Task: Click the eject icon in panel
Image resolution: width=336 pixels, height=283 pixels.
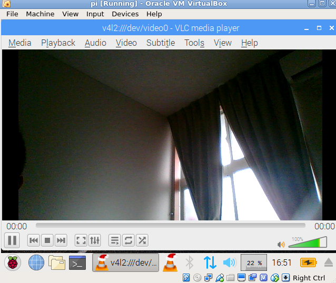Action: coord(329,262)
